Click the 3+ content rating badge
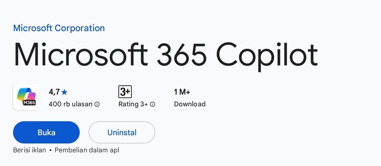381x166 pixels. 125,92
